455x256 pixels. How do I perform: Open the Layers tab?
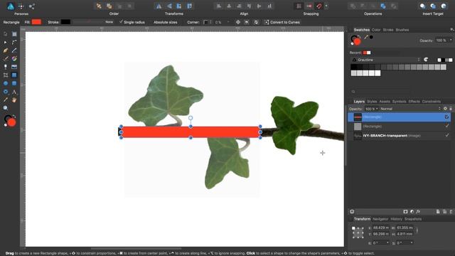pyautogui.click(x=359, y=102)
